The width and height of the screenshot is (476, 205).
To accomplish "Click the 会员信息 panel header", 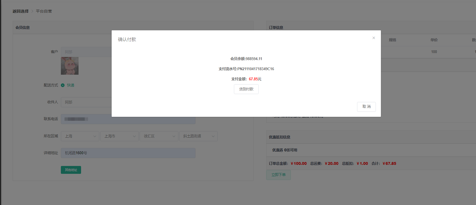I will tap(133, 28).
